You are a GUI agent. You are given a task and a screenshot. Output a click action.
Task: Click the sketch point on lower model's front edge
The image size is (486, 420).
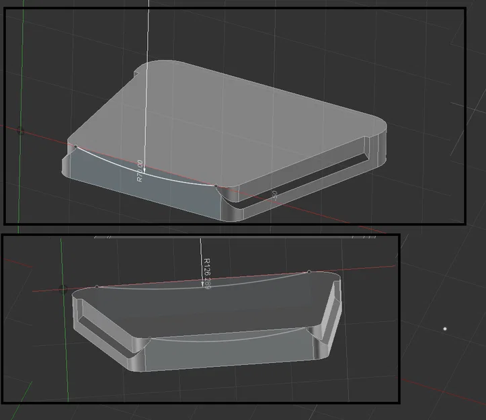(x=150, y=339)
